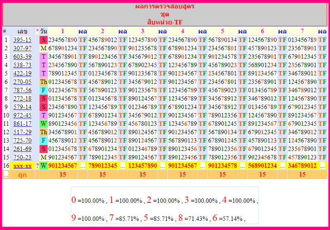Open the 787-56 number link
The height and width of the screenshot is (230, 330).
pyautogui.click(x=22, y=90)
